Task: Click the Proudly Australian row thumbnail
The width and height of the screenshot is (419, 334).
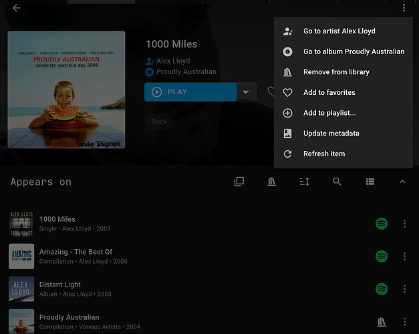Action: click(x=21, y=321)
